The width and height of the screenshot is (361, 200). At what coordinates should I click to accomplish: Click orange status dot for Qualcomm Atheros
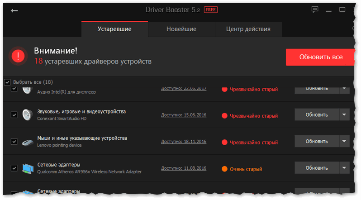pos(224,169)
